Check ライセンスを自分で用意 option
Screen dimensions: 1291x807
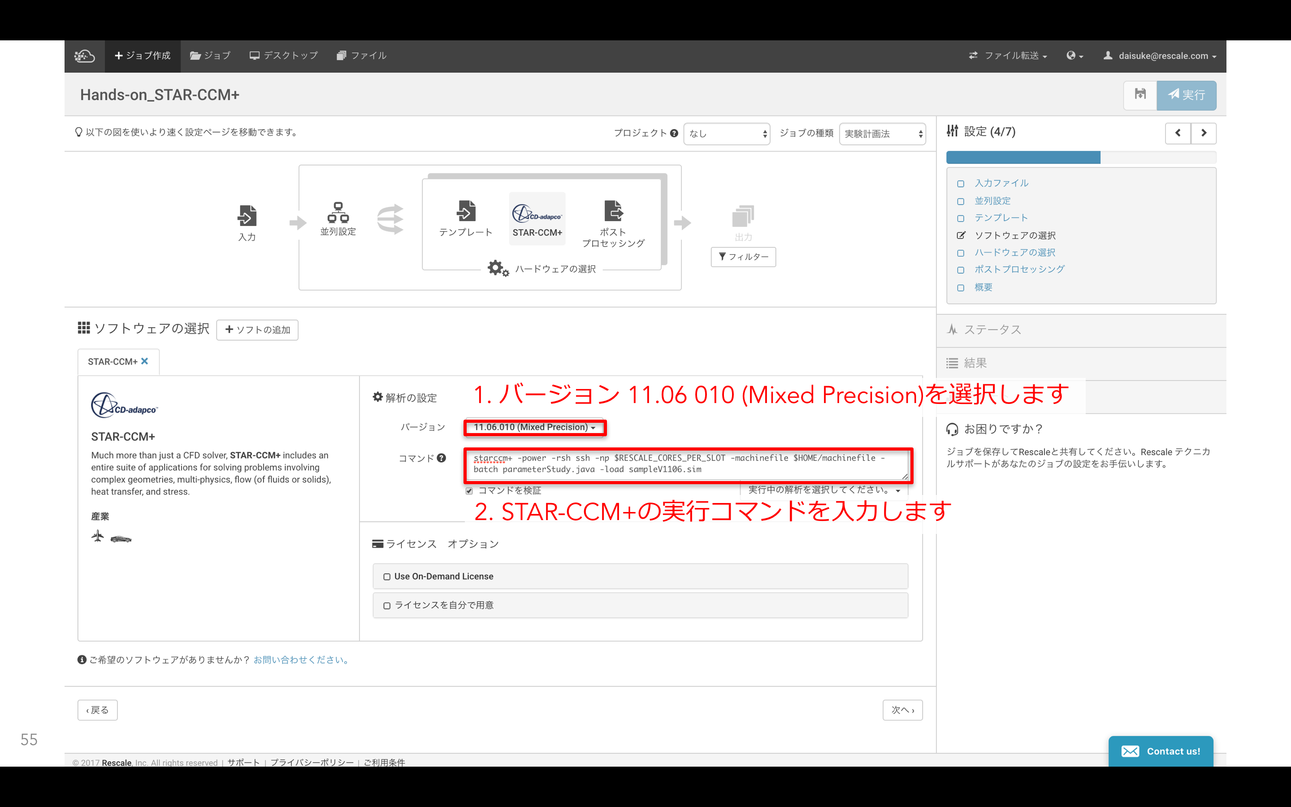(387, 605)
